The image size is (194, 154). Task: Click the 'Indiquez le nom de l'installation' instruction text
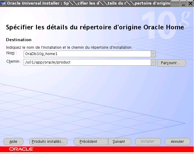tap(69, 48)
